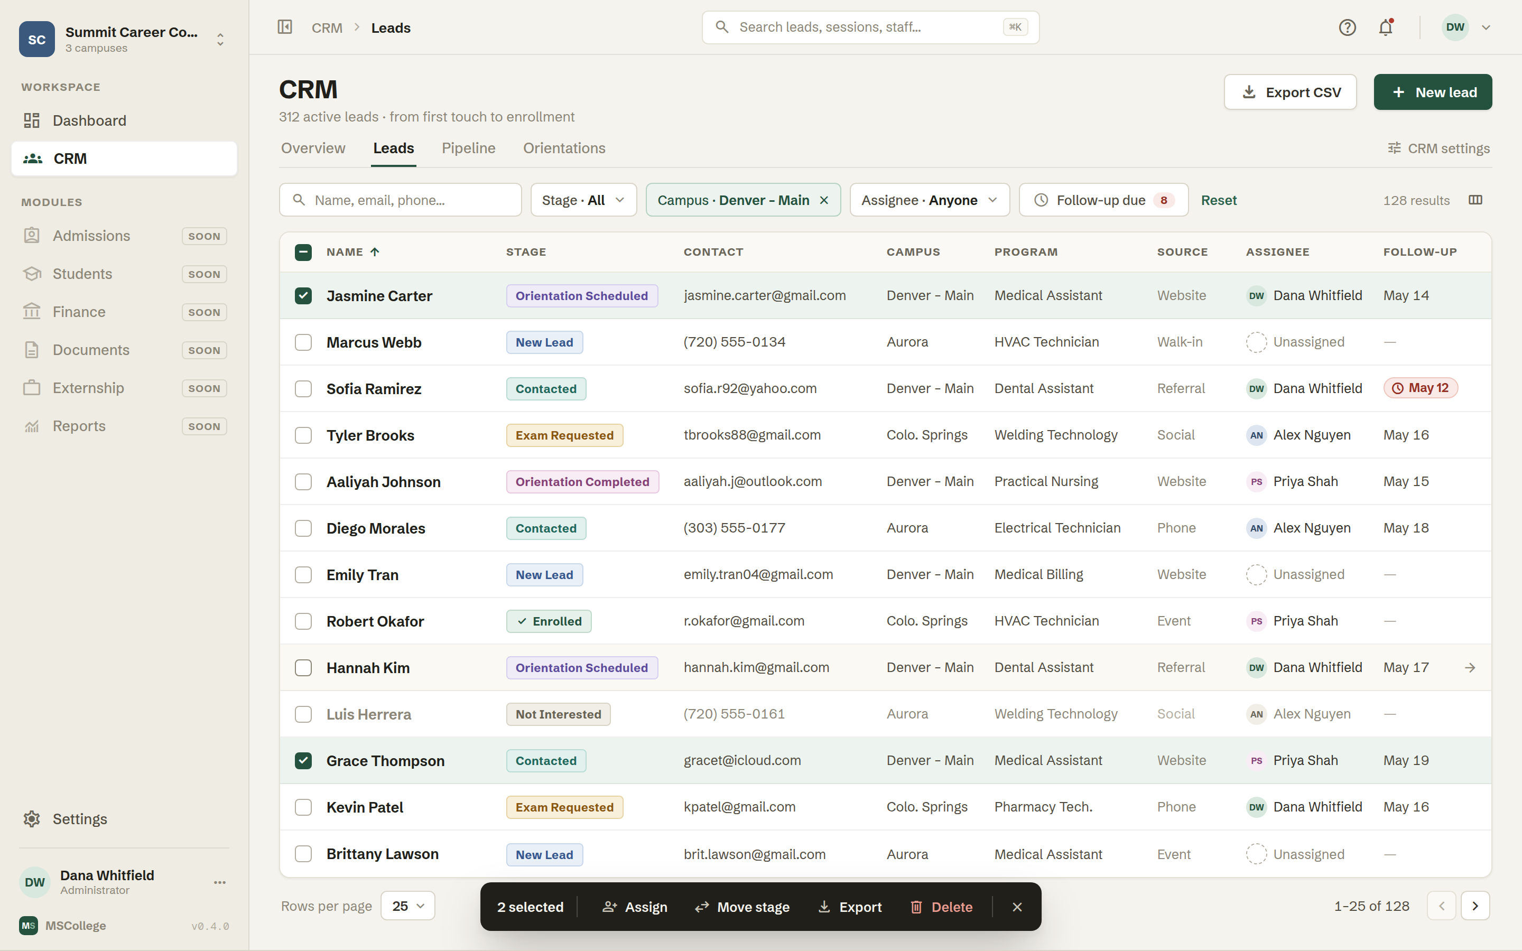Open the Stage All filter dropdown

click(583, 200)
